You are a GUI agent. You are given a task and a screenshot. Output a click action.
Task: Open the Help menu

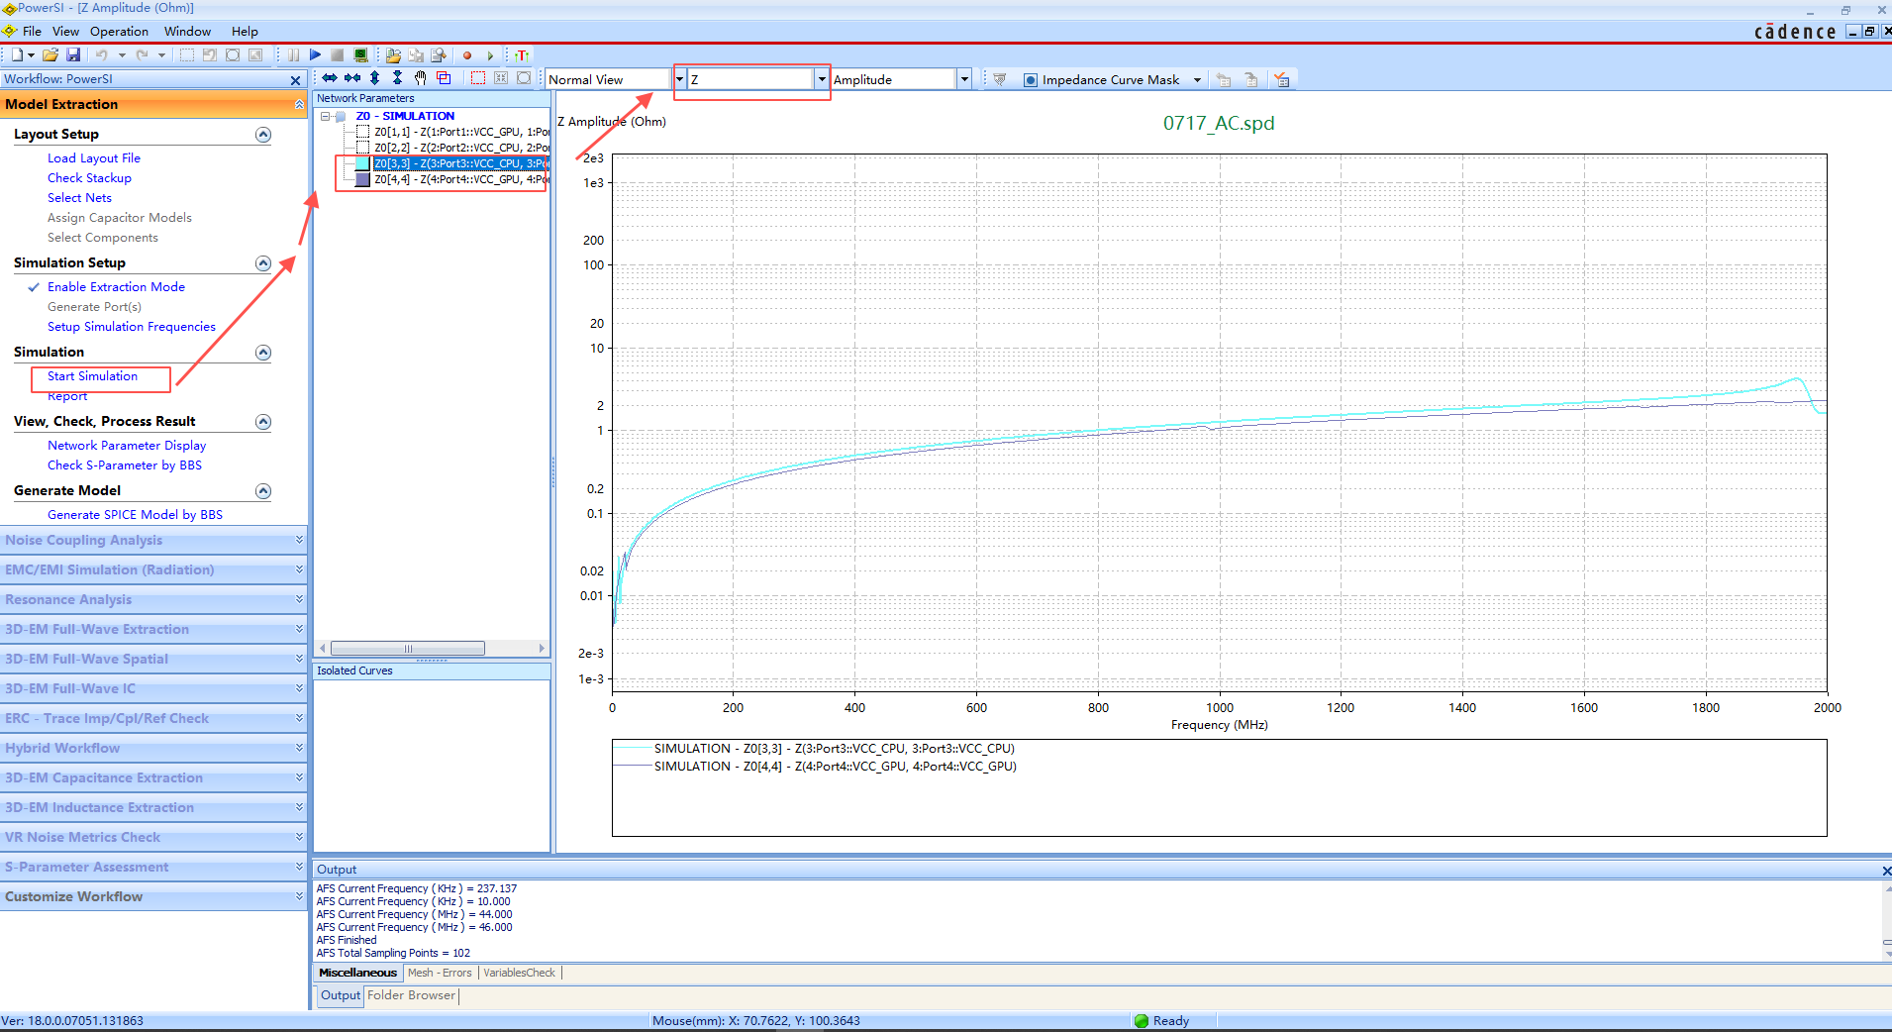[x=245, y=32]
